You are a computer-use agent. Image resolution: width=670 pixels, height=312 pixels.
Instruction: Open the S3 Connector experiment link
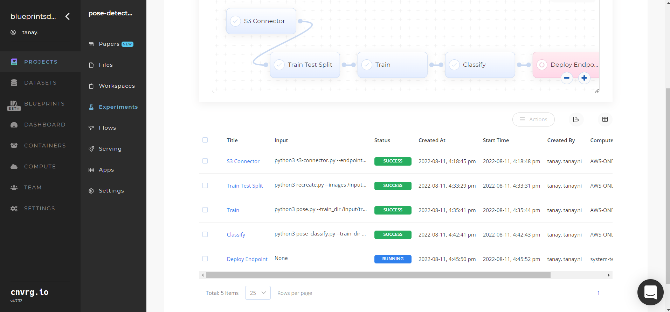pyautogui.click(x=243, y=161)
